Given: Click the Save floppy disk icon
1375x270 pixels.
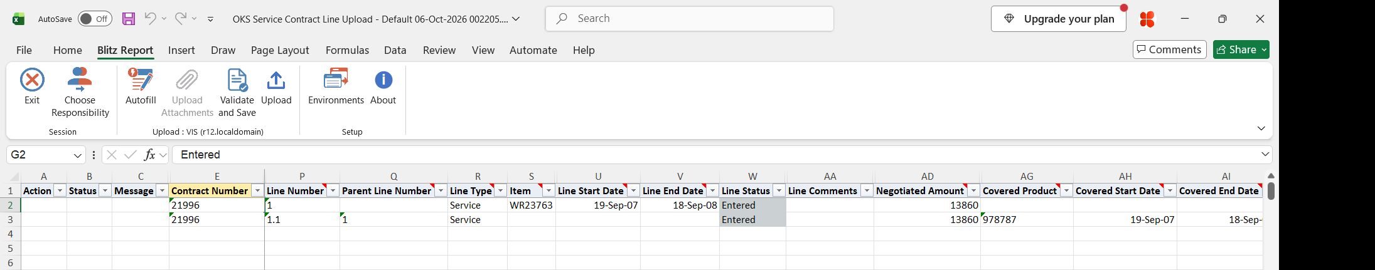Looking at the screenshot, I should pos(129,19).
